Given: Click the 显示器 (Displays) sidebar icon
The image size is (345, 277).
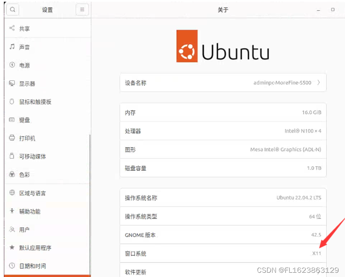Looking at the screenshot, I should click(x=27, y=83).
